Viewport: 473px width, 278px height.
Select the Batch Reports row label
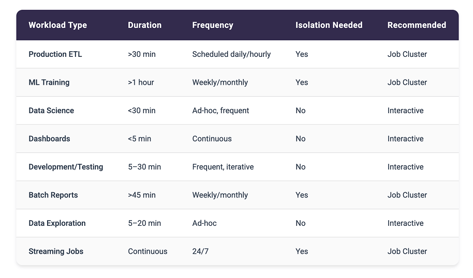point(53,195)
